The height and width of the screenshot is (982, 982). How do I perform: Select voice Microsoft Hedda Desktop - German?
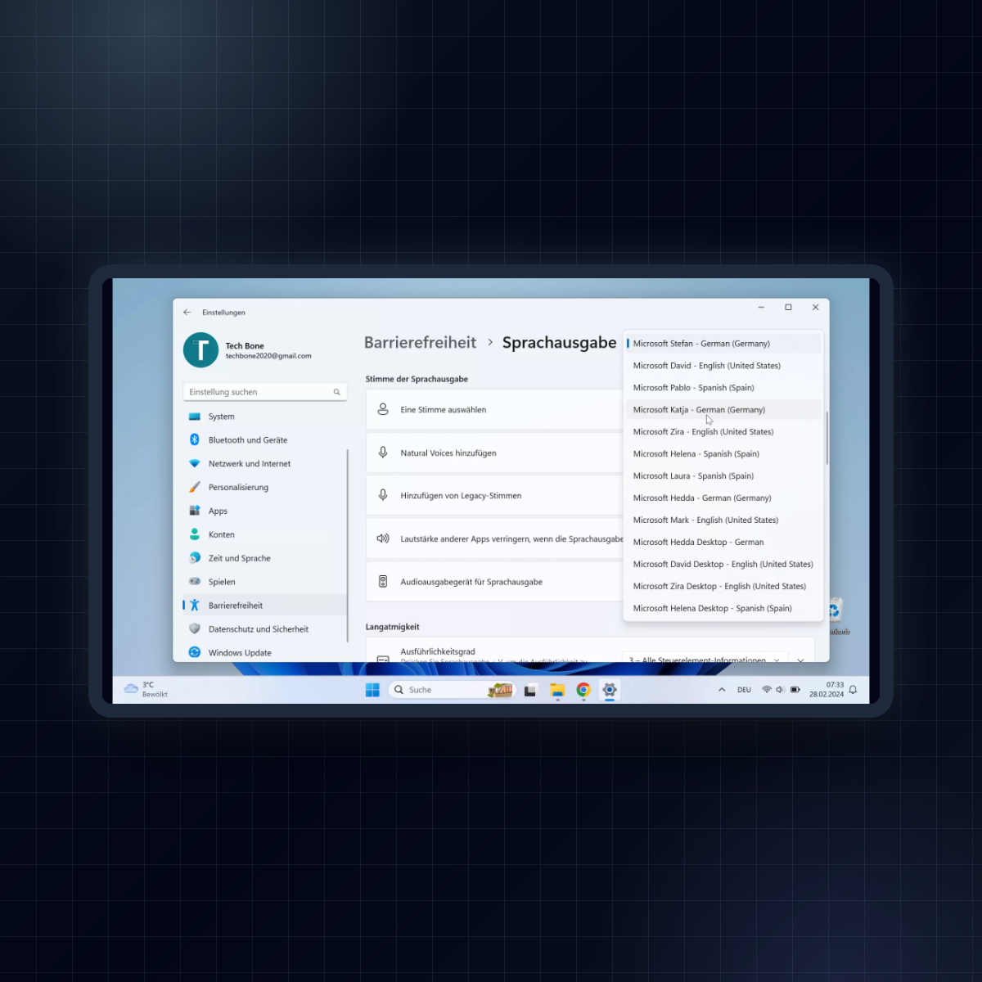(723, 543)
